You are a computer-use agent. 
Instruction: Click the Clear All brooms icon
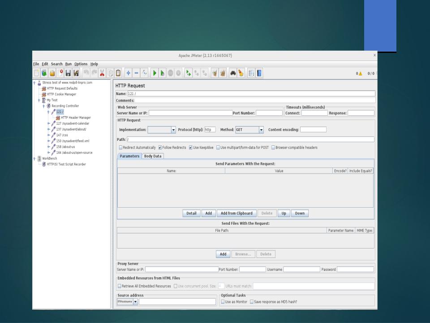click(223, 73)
